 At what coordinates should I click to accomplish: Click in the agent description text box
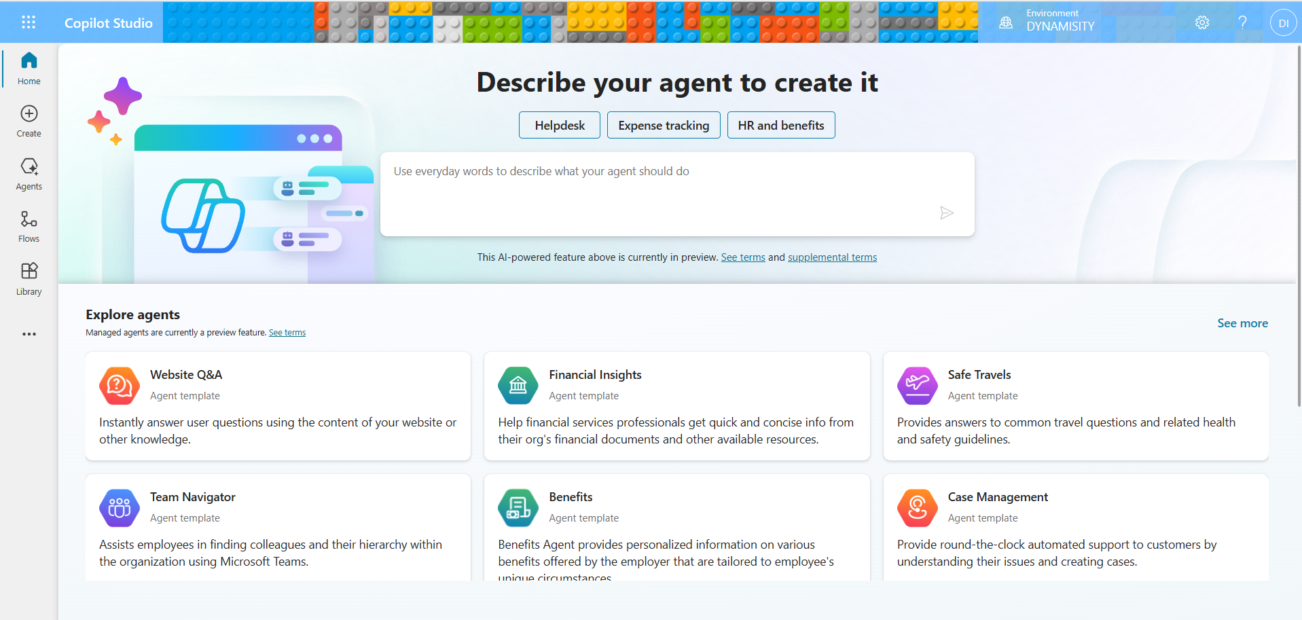point(676,194)
